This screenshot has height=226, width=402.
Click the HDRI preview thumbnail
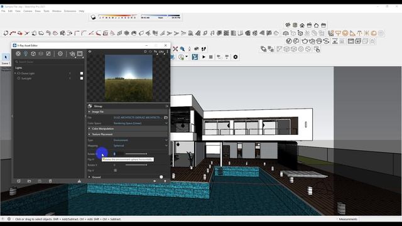pos(129,78)
